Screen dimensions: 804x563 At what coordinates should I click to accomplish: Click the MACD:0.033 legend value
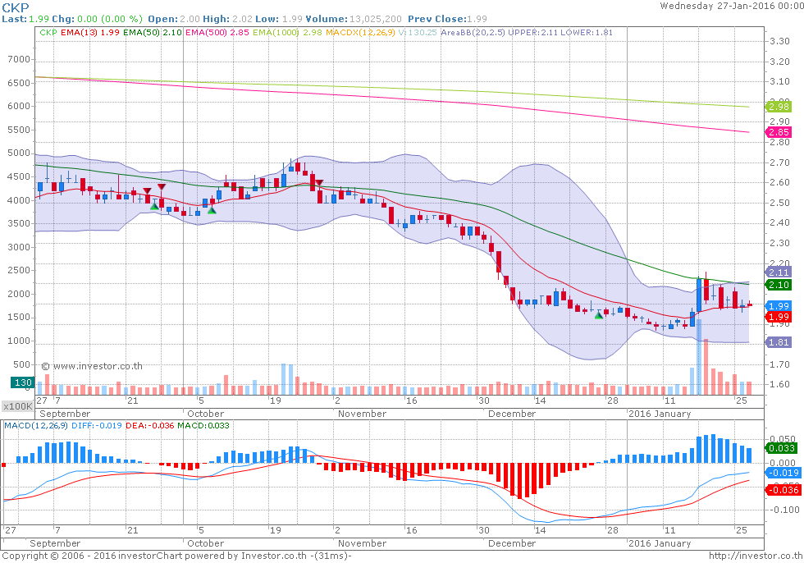coord(203,426)
